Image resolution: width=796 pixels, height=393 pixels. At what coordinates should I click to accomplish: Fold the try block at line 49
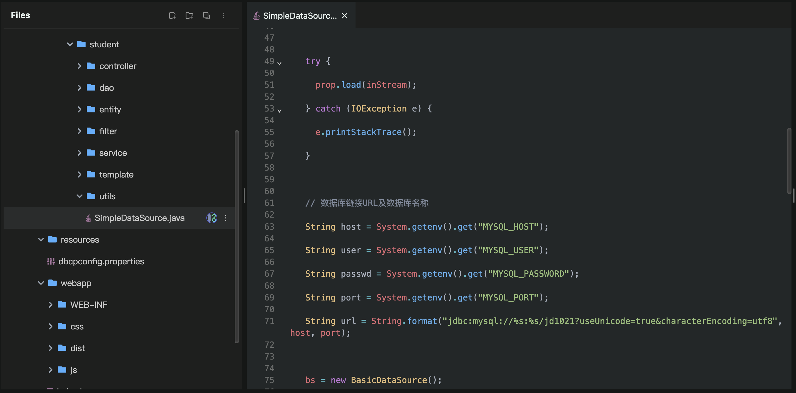[x=279, y=63]
